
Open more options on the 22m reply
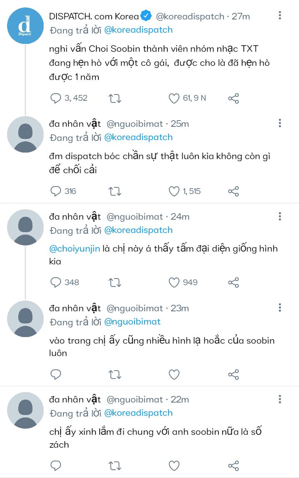(280, 399)
